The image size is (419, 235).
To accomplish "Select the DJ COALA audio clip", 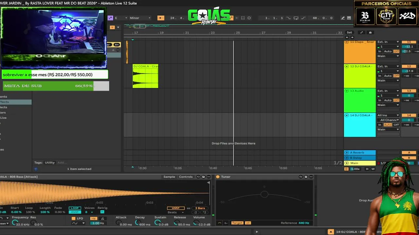I will [145, 76].
